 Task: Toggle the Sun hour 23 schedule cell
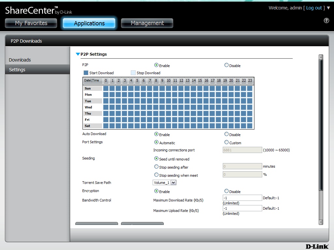coord(250,89)
